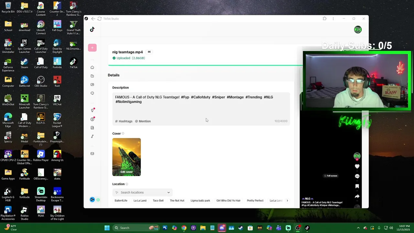
Task: Click the share arrow icon in preview
Action: pyautogui.click(x=357, y=196)
